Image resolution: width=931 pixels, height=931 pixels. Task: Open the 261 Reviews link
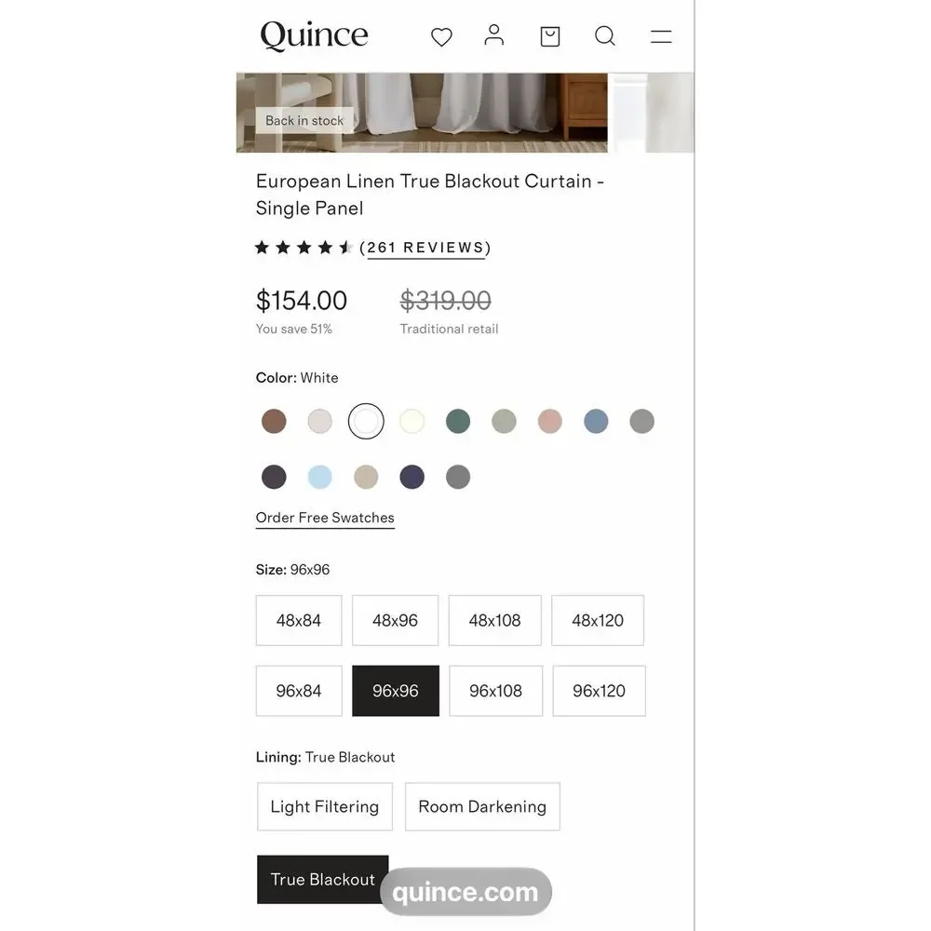[425, 249]
